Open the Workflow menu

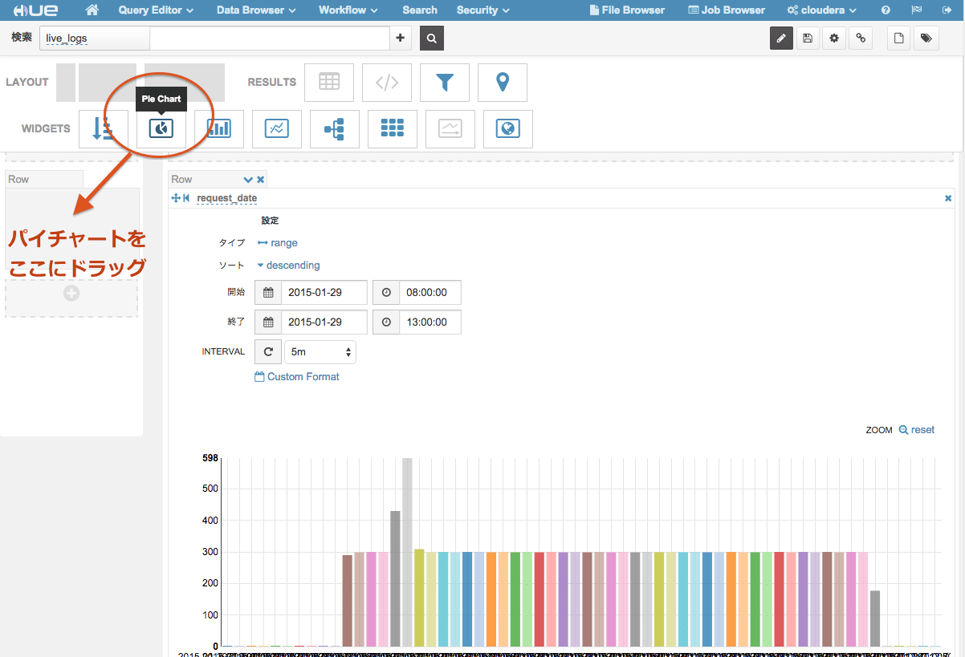click(x=349, y=10)
